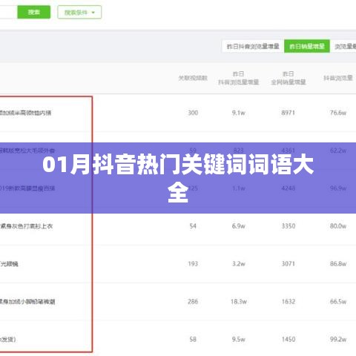Click the 3350 sales increase cell
The height and width of the screenshot is (356, 356).
tap(289, 226)
